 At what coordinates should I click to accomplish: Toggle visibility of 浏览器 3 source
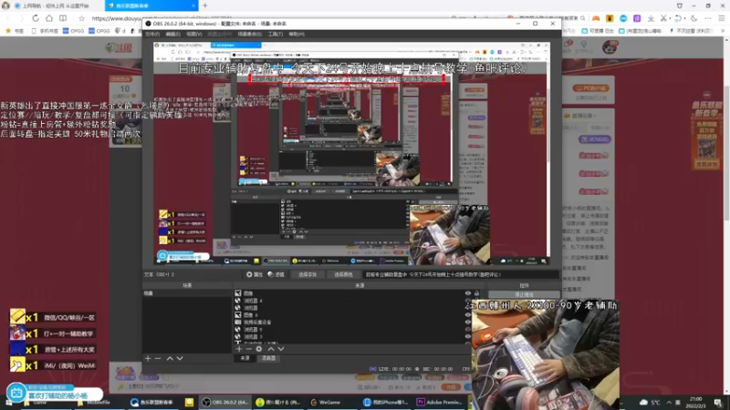tap(468, 336)
